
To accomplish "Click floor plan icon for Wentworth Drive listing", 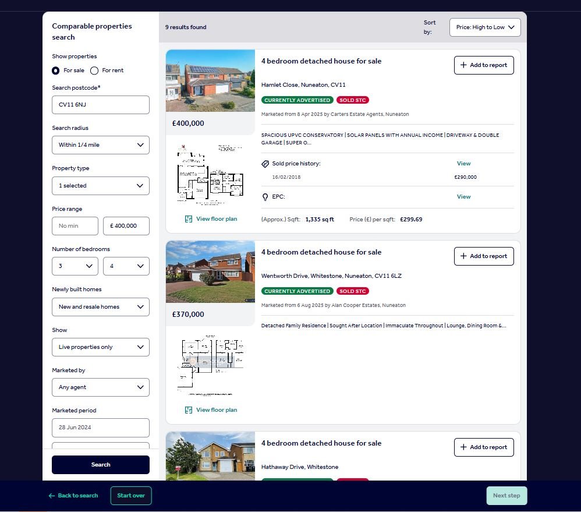I will (x=189, y=410).
